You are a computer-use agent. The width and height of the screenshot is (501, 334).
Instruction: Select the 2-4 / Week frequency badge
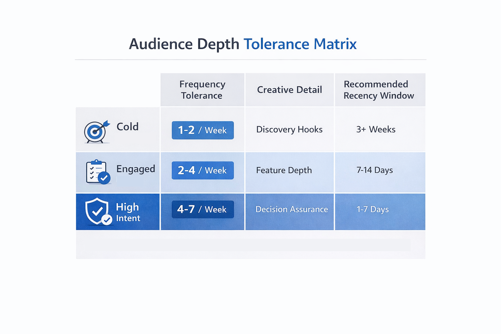pos(202,170)
